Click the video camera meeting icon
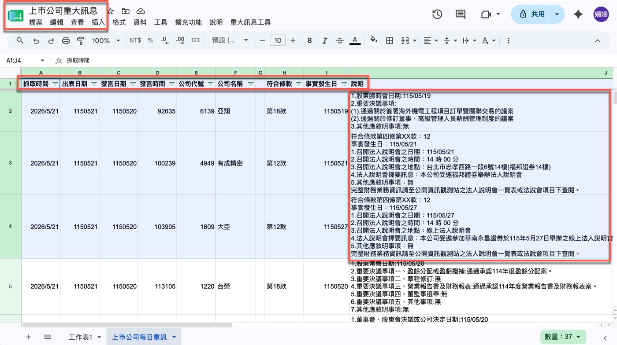Screen dimensions: 617x345 pos(486,14)
